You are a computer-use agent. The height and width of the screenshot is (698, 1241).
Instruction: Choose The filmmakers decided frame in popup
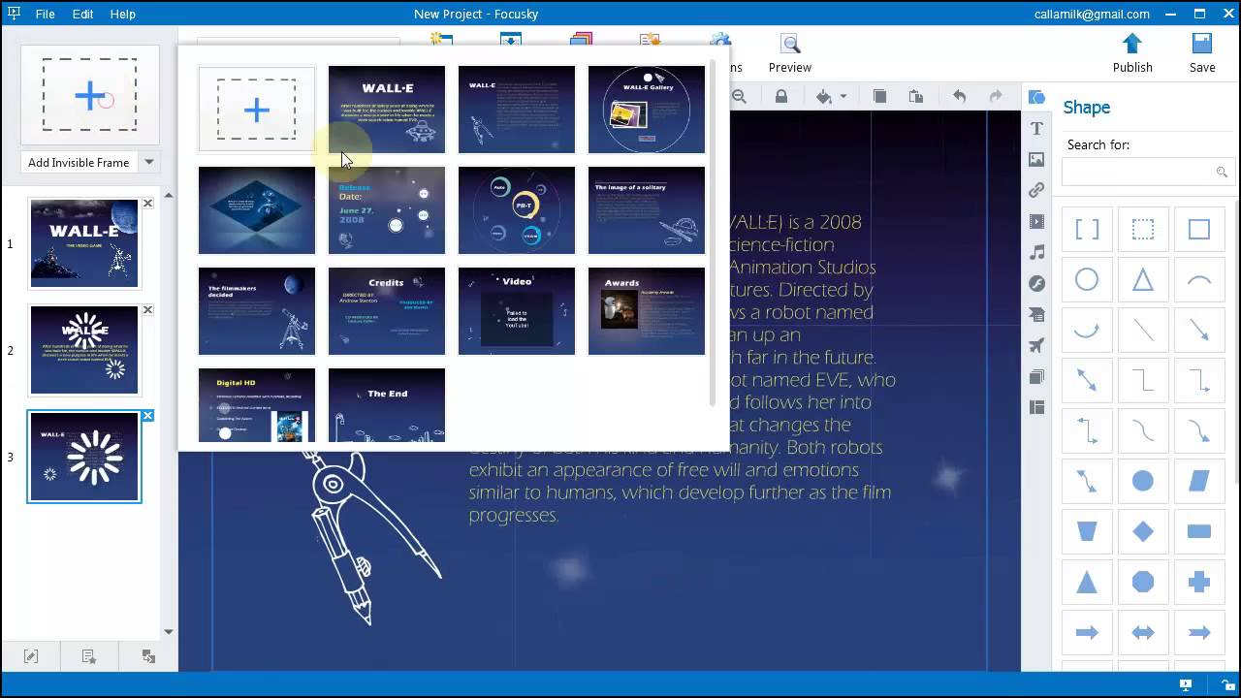point(257,311)
